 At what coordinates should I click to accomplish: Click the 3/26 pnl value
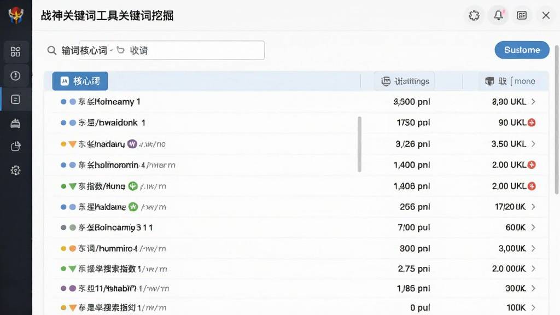tap(412, 144)
